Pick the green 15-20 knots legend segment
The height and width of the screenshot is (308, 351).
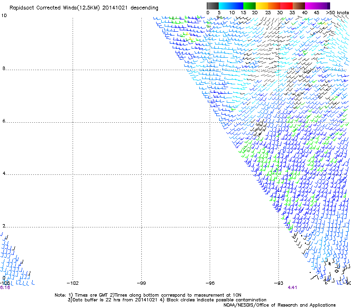[x=249, y=6]
